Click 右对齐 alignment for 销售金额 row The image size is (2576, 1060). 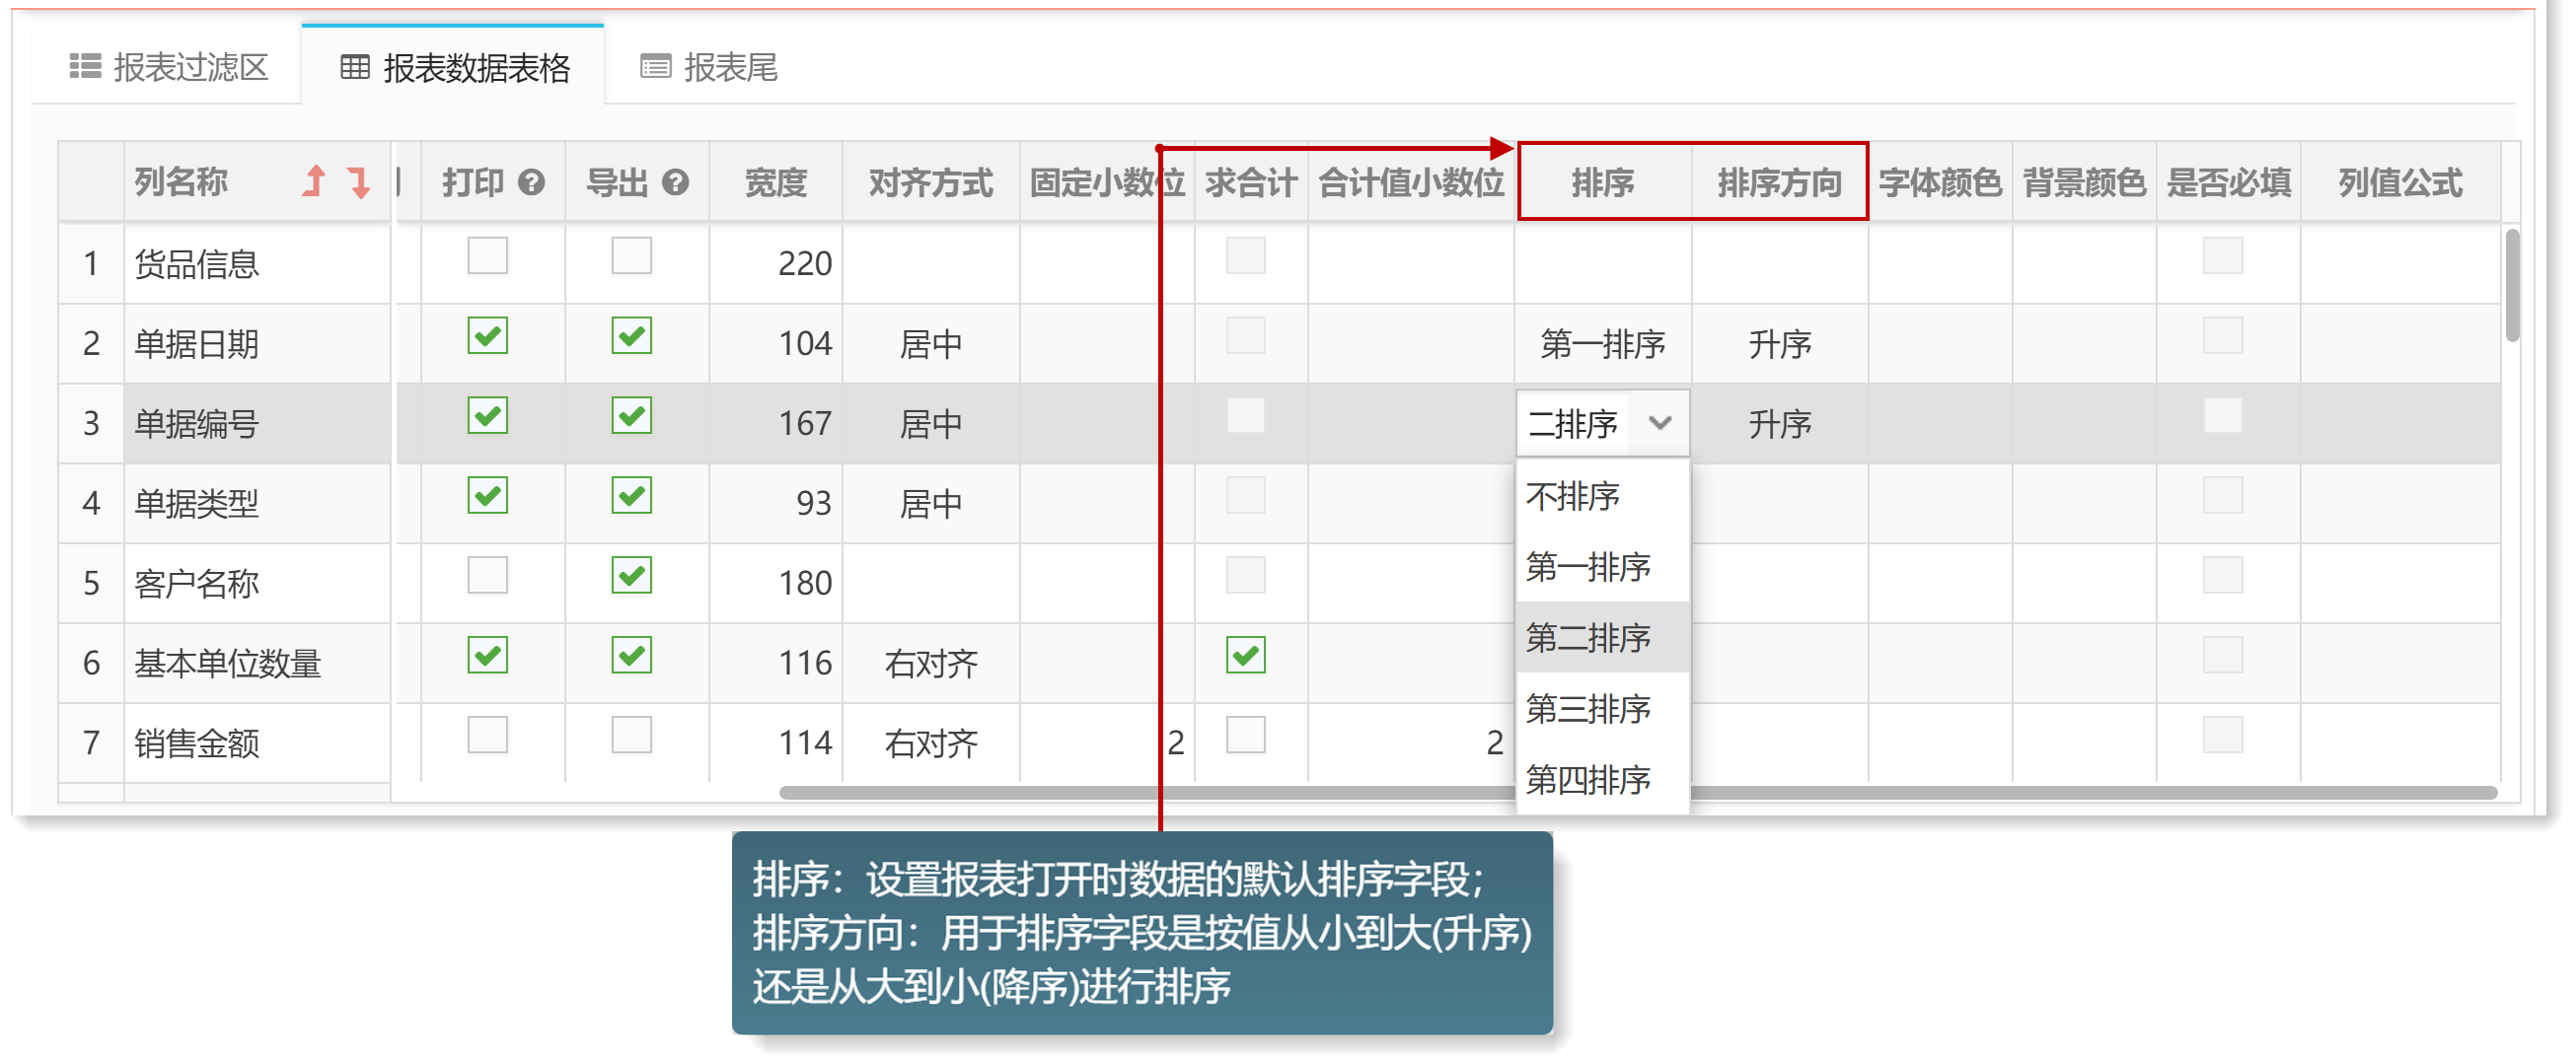[x=931, y=743]
